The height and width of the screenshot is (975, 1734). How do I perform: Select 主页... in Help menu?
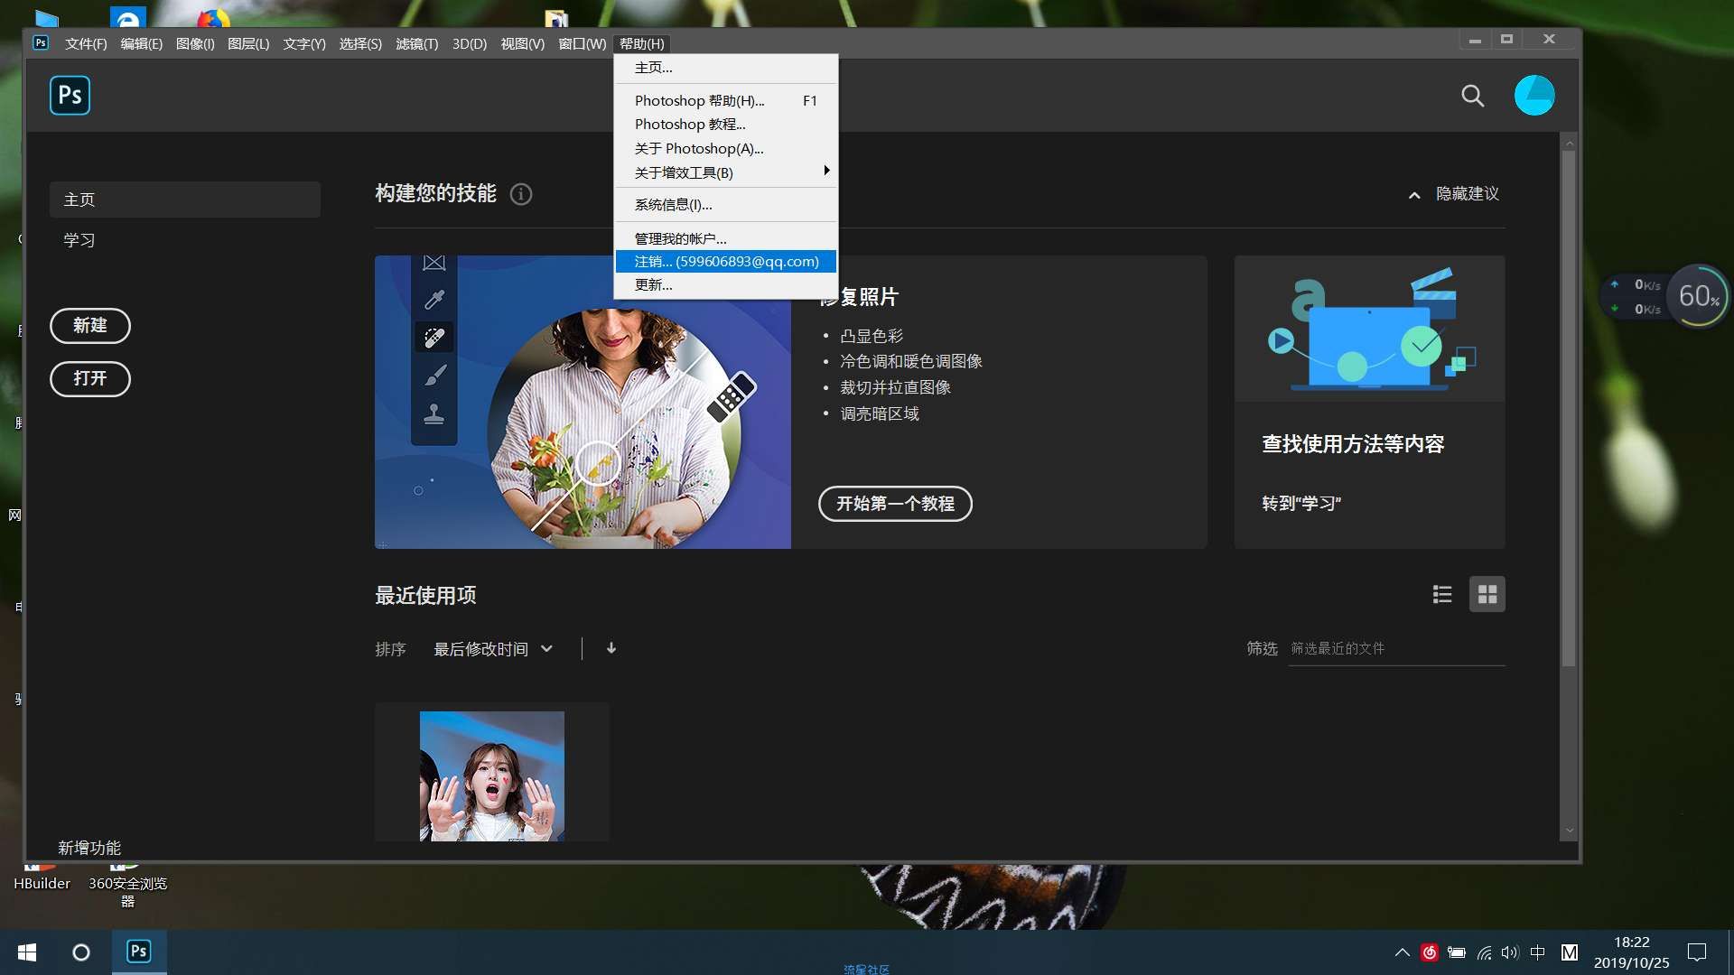[x=726, y=68]
